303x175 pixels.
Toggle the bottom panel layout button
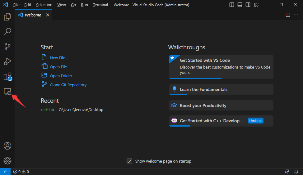(x=240, y=5)
